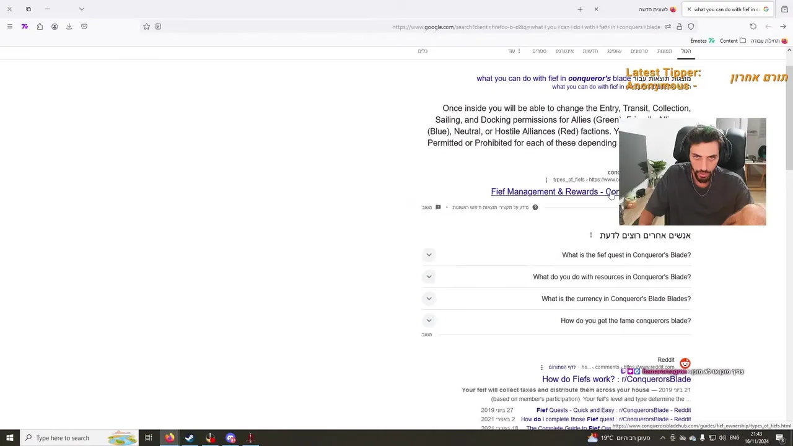Switch to 'שופינג' shopping search tab

614,51
